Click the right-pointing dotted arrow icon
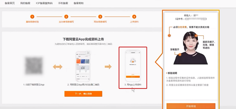 (108, 67)
